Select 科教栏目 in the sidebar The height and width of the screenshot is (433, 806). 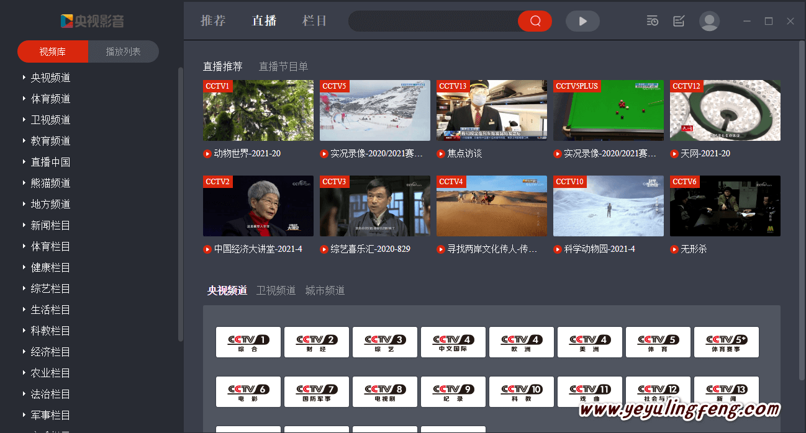(51, 331)
